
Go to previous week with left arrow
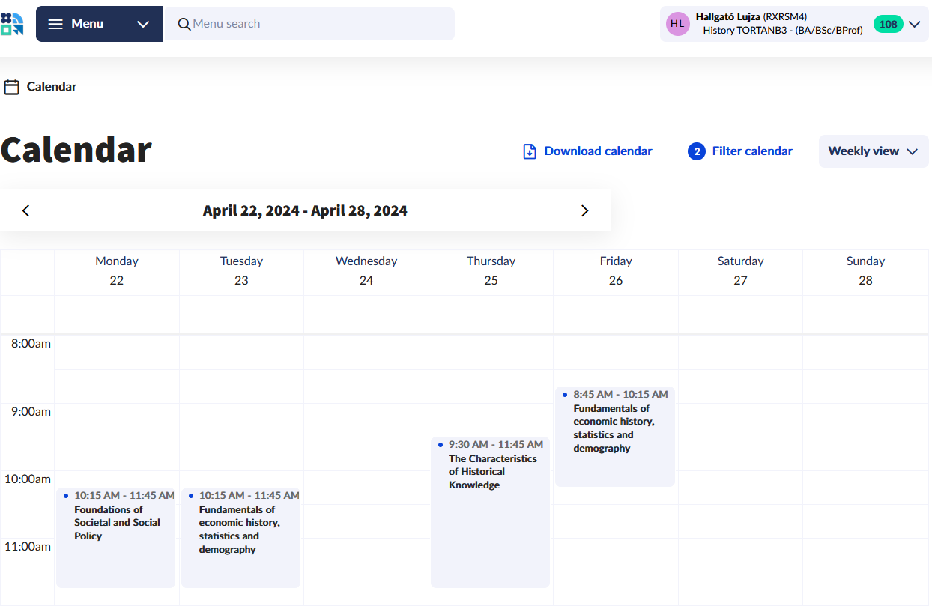point(26,210)
